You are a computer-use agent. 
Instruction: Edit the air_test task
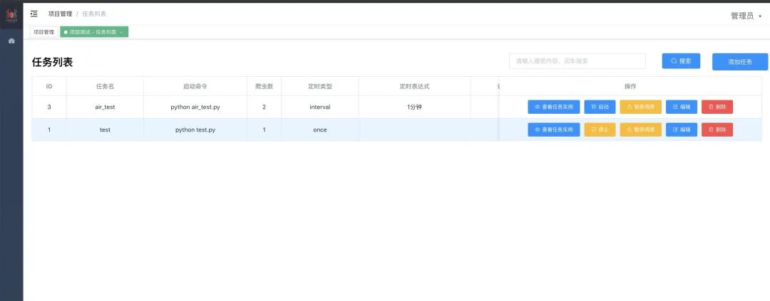pos(681,107)
